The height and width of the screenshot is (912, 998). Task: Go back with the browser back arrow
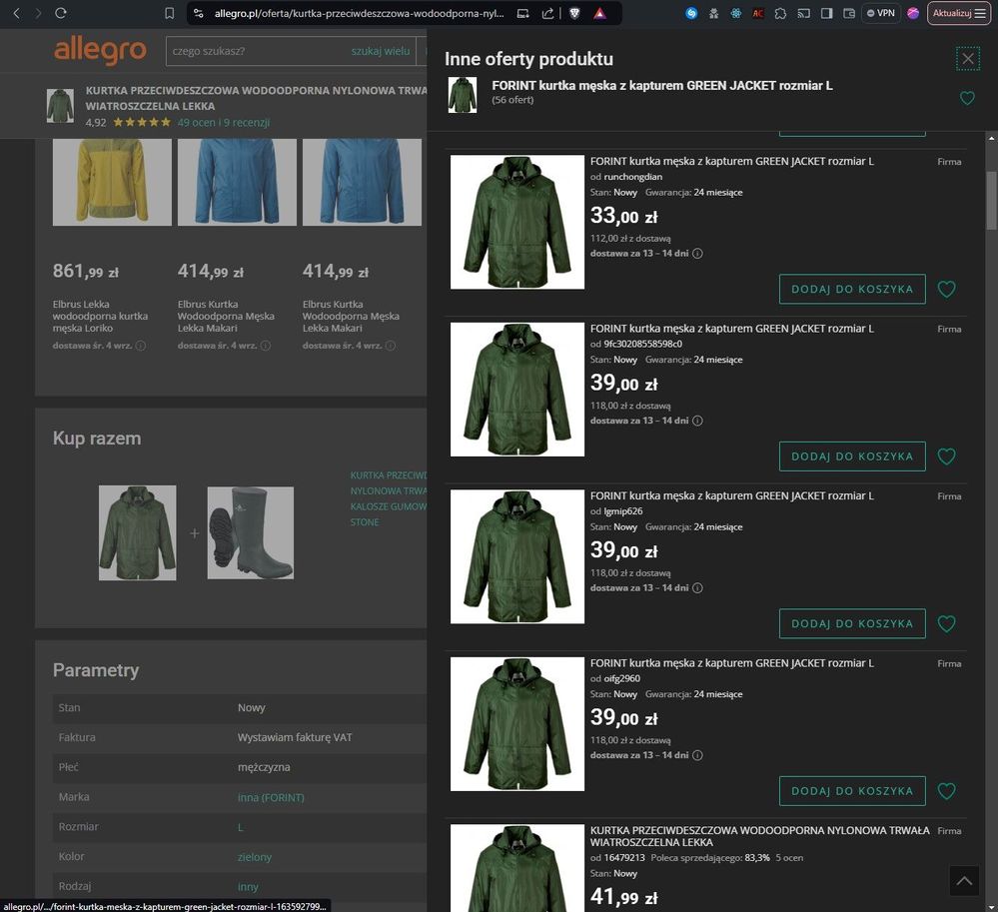pos(17,13)
